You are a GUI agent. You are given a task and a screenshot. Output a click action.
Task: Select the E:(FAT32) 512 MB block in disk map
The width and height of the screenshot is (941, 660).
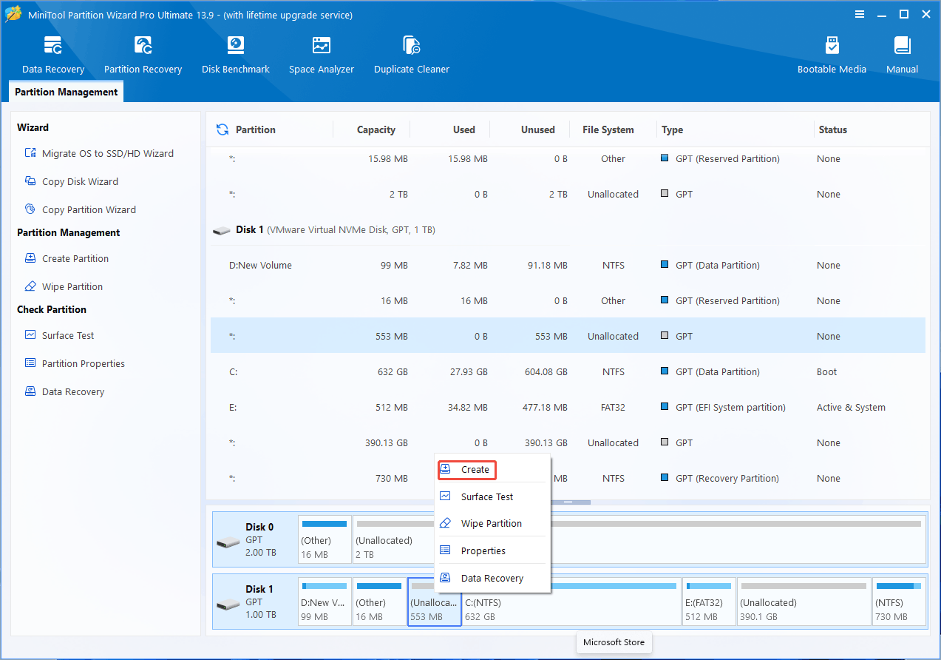[x=709, y=602]
